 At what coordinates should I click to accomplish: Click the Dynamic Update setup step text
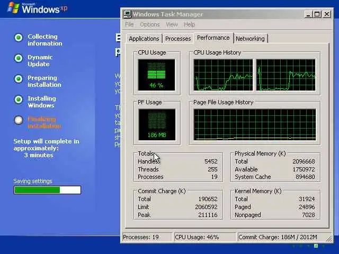click(x=40, y=61)
